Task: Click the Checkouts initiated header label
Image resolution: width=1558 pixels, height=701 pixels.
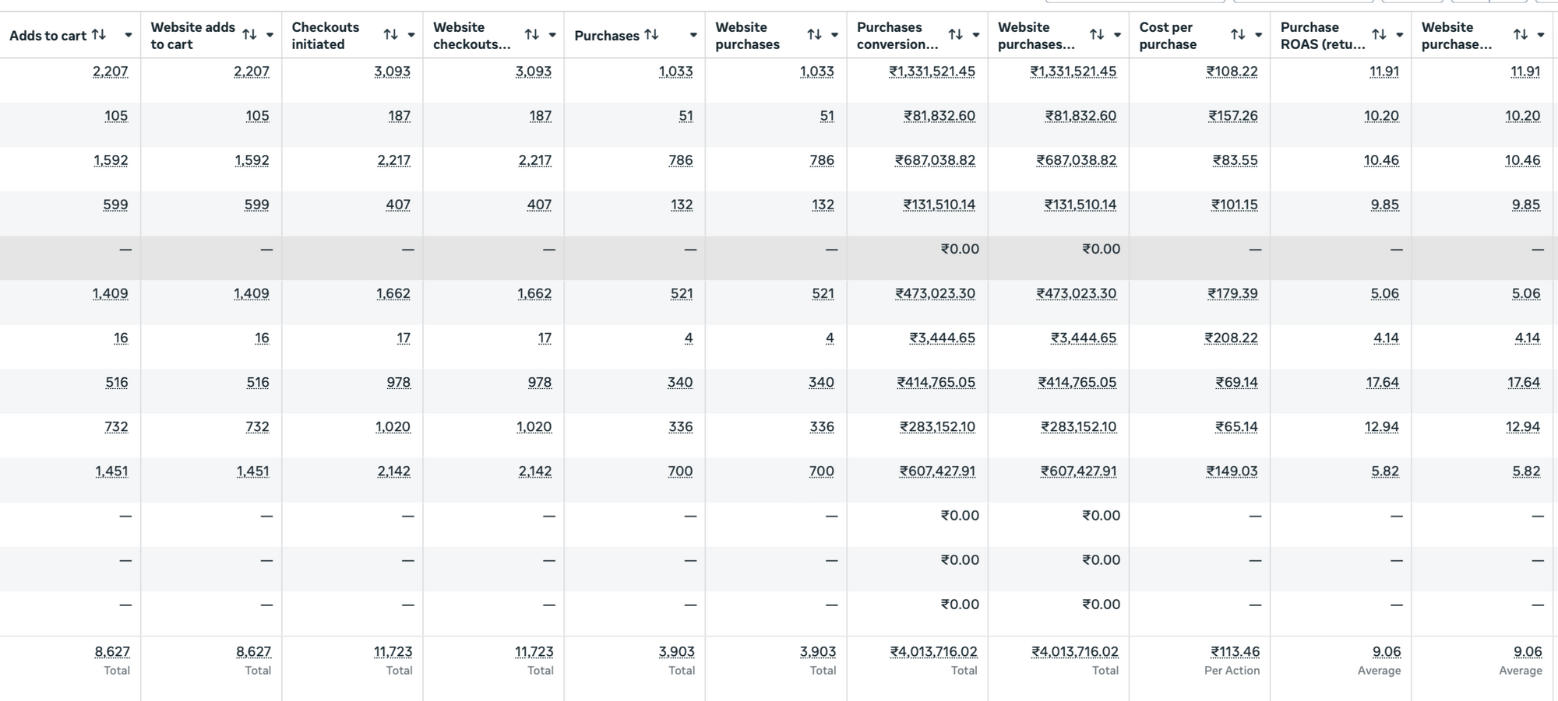Action: (325, 36)
